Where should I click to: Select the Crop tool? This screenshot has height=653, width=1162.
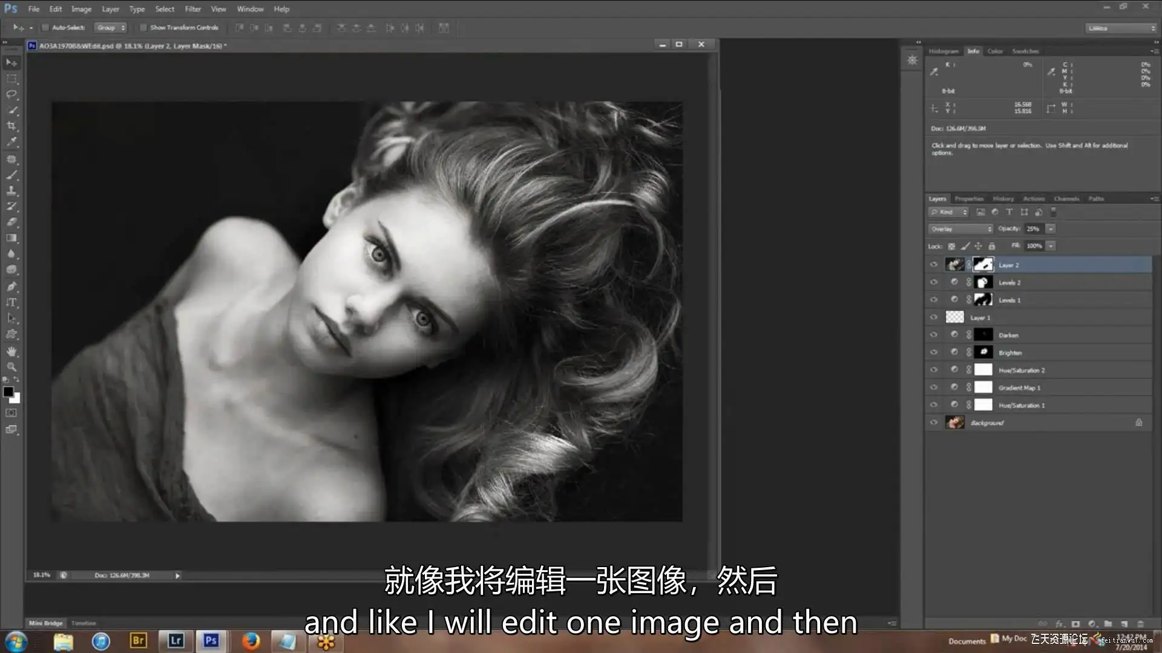point(11,126)
